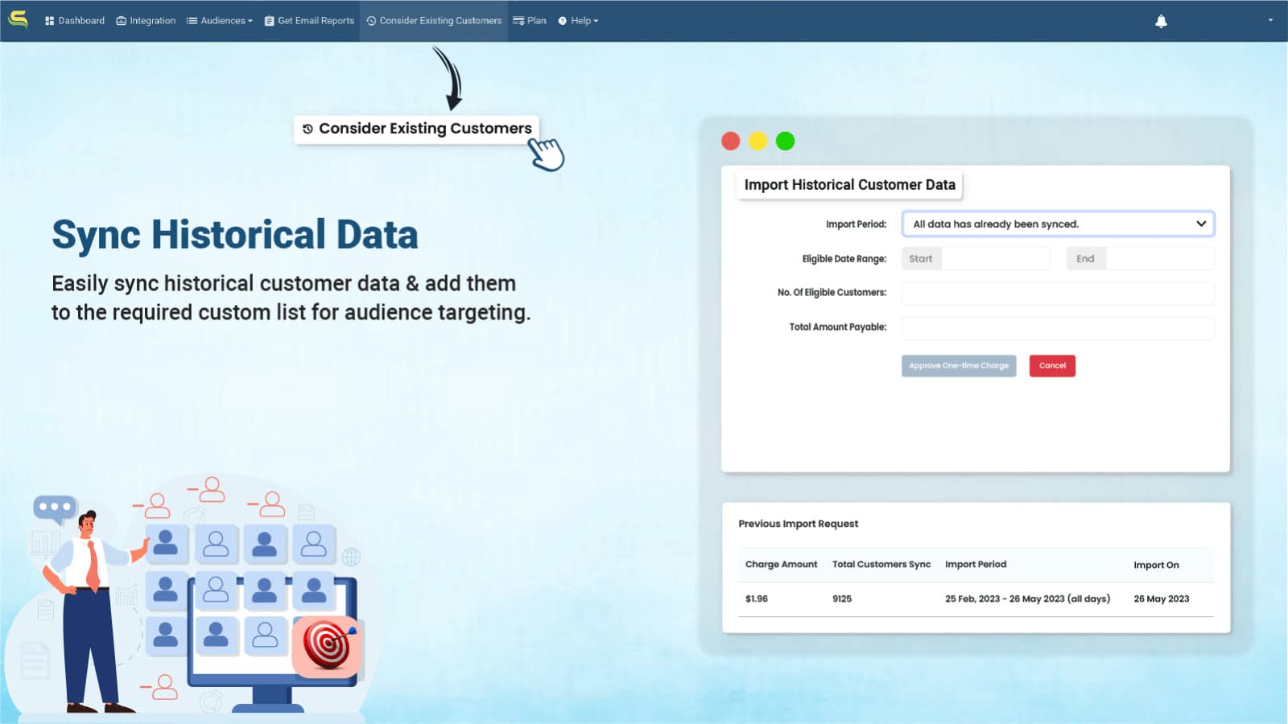Click the Dashboard grid icon

coord(49,20)
